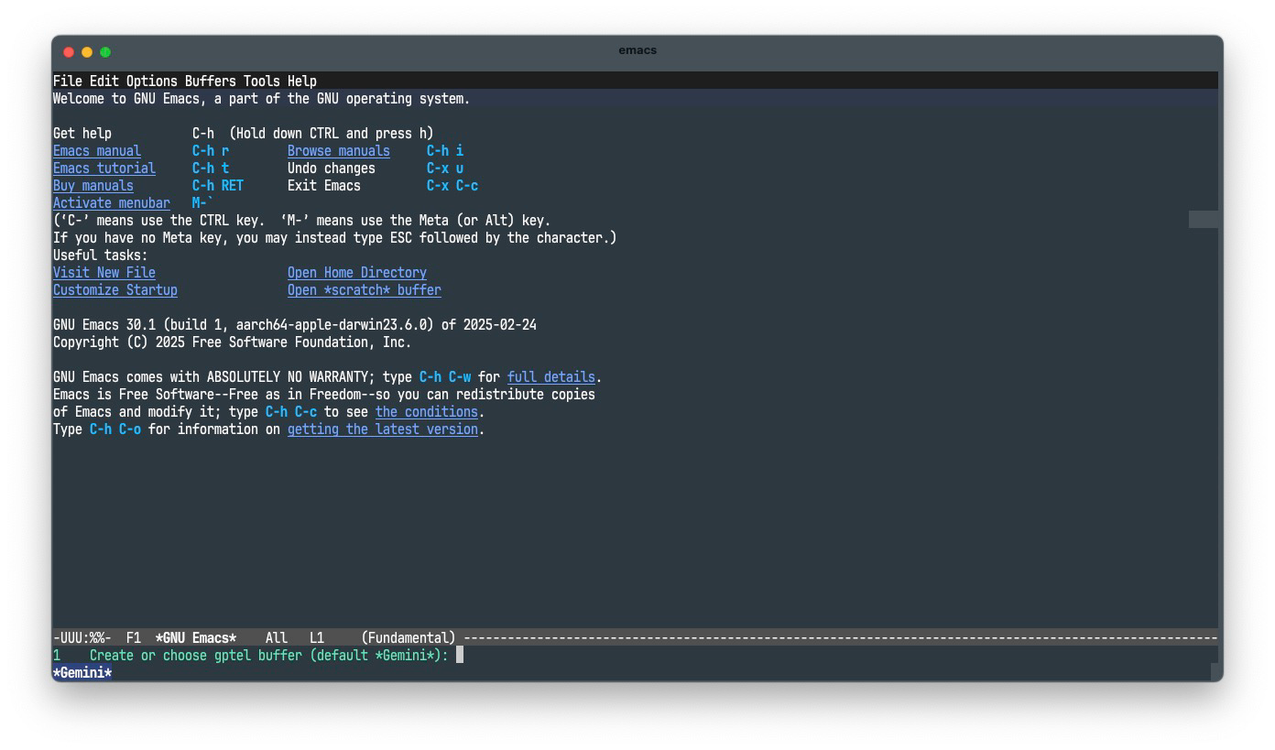The height and width of the screenshot is (750, 1275).
Task: Click the C-h C-c key binding text
Action: (x=291, y=412)
